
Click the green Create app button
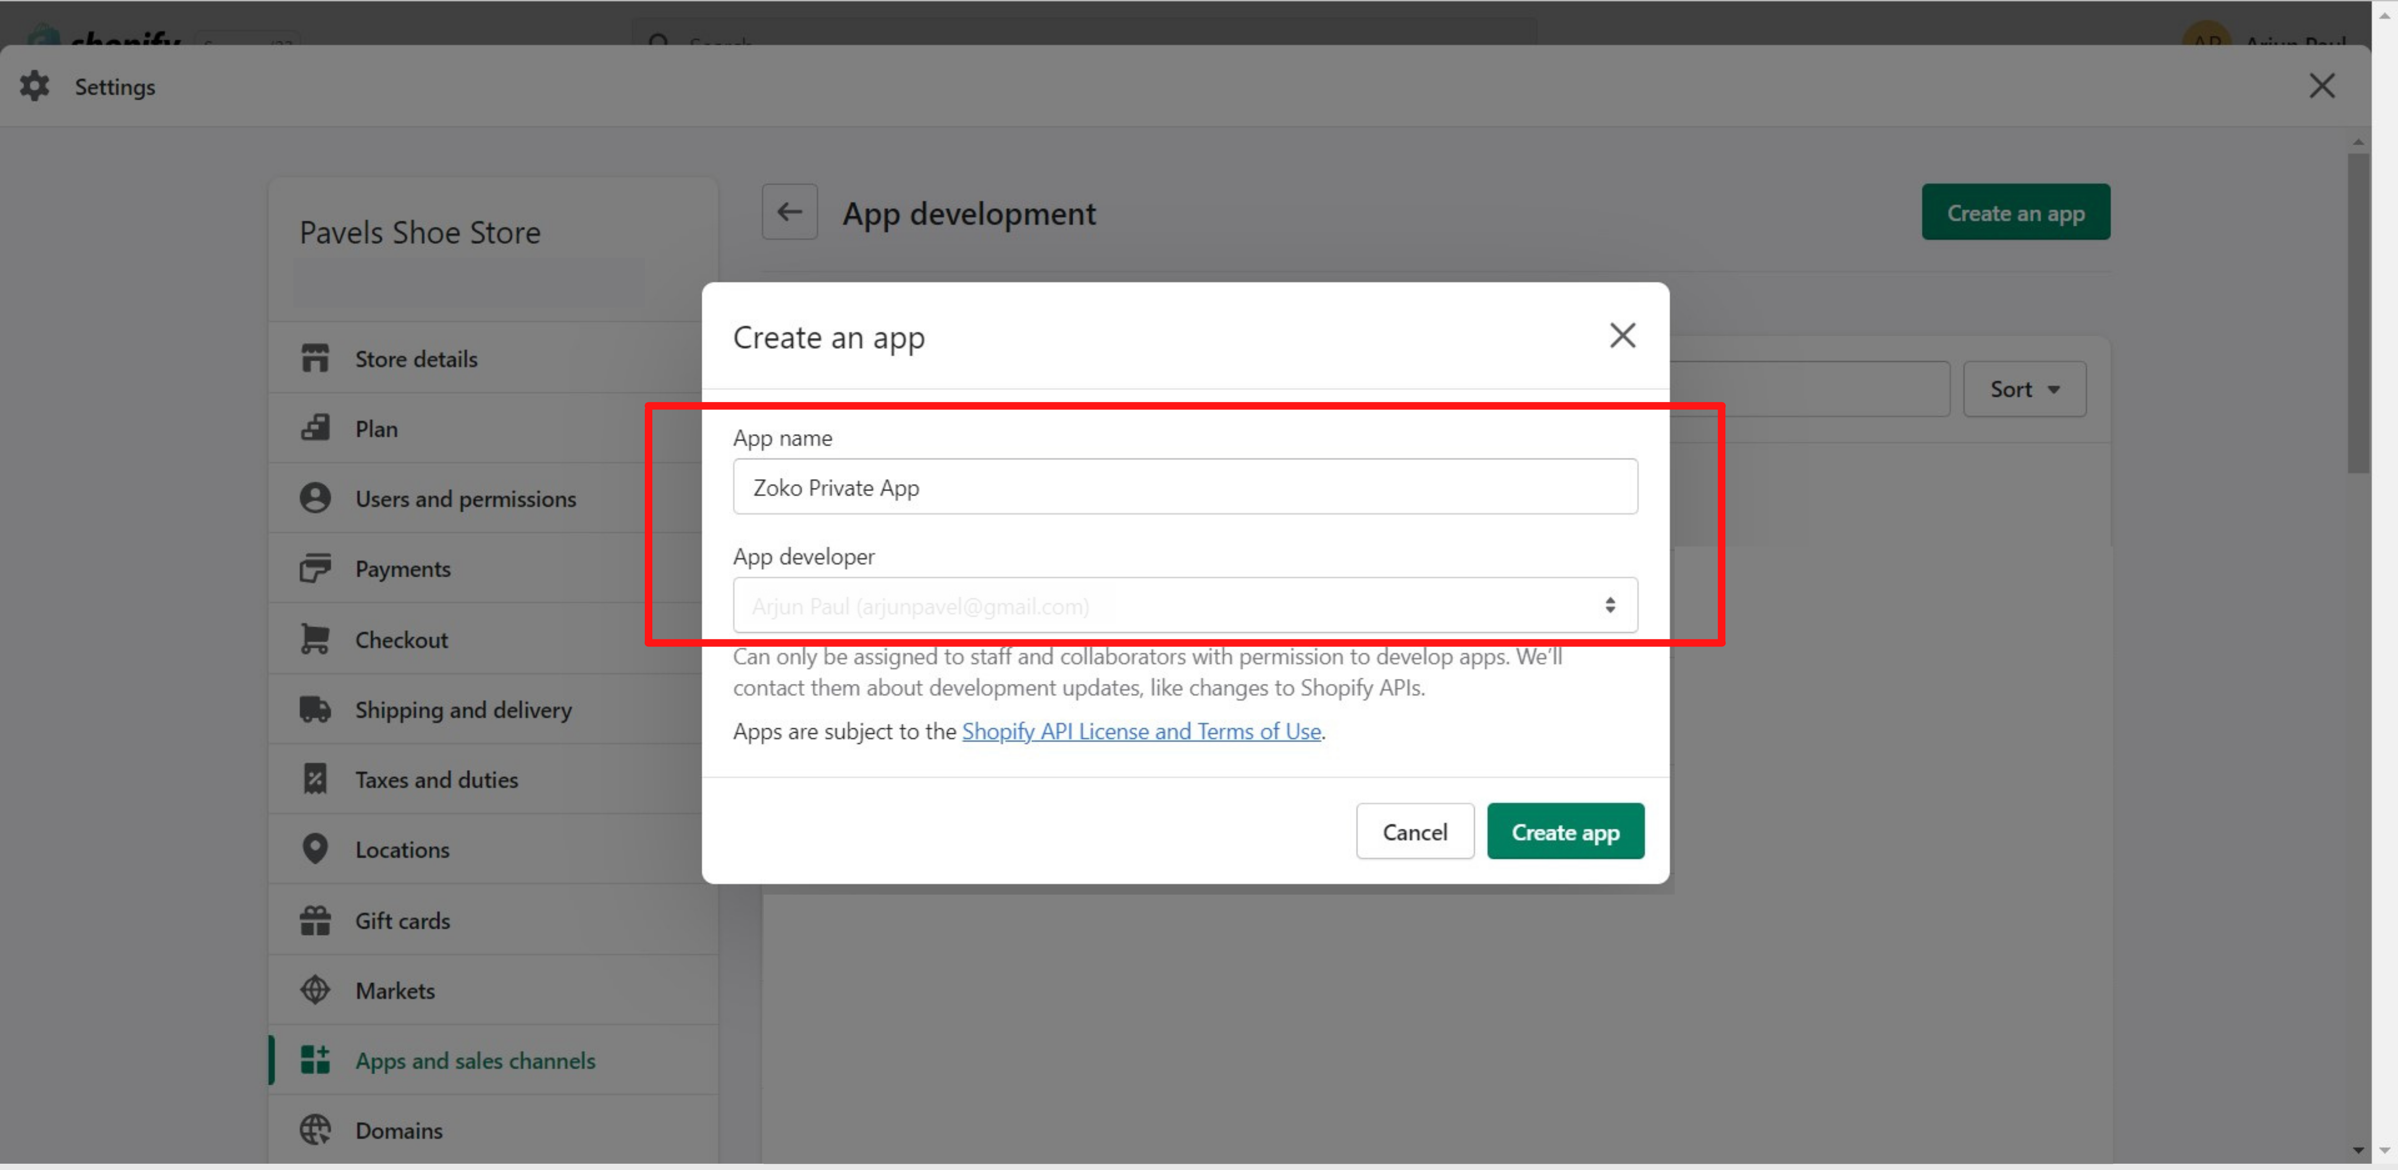(x=1565, y=832)
